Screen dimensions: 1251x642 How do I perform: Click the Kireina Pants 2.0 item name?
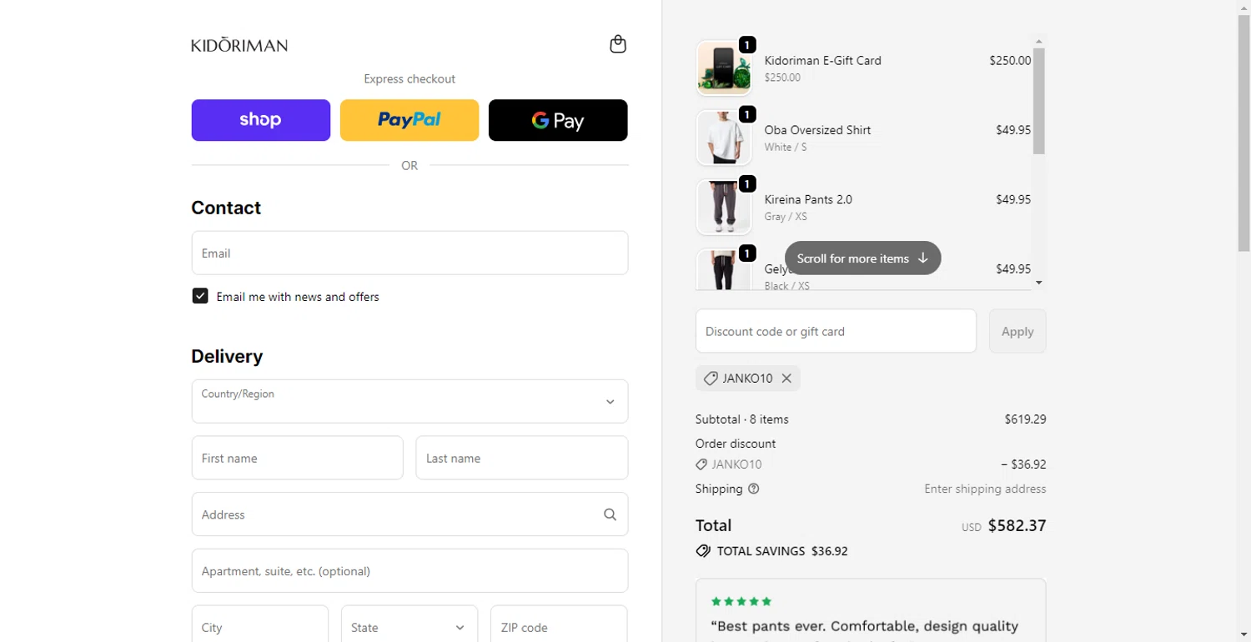808,199
